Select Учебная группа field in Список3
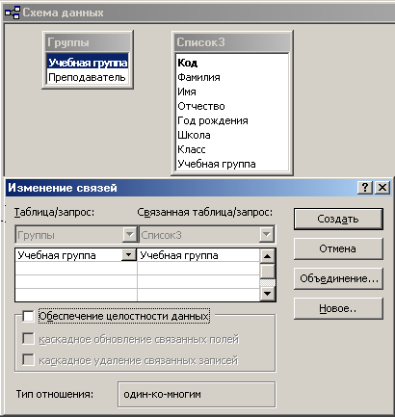 [x=217, y=164]
